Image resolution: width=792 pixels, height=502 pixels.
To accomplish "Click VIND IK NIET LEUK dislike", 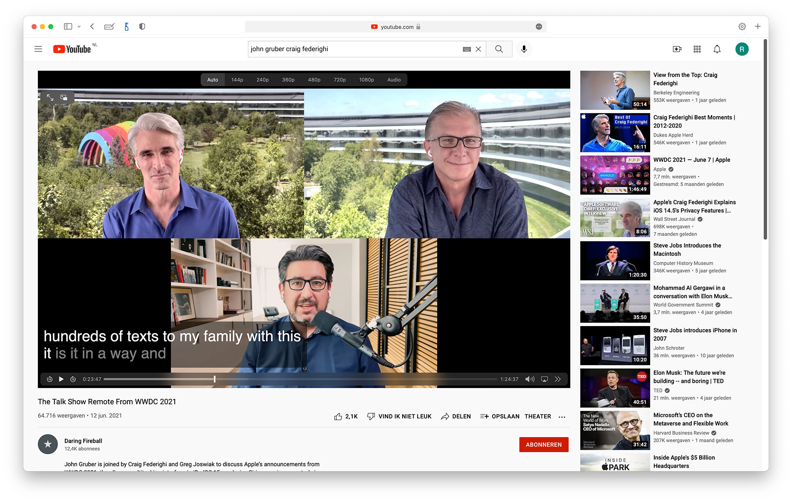I will [x=399, y=416].
